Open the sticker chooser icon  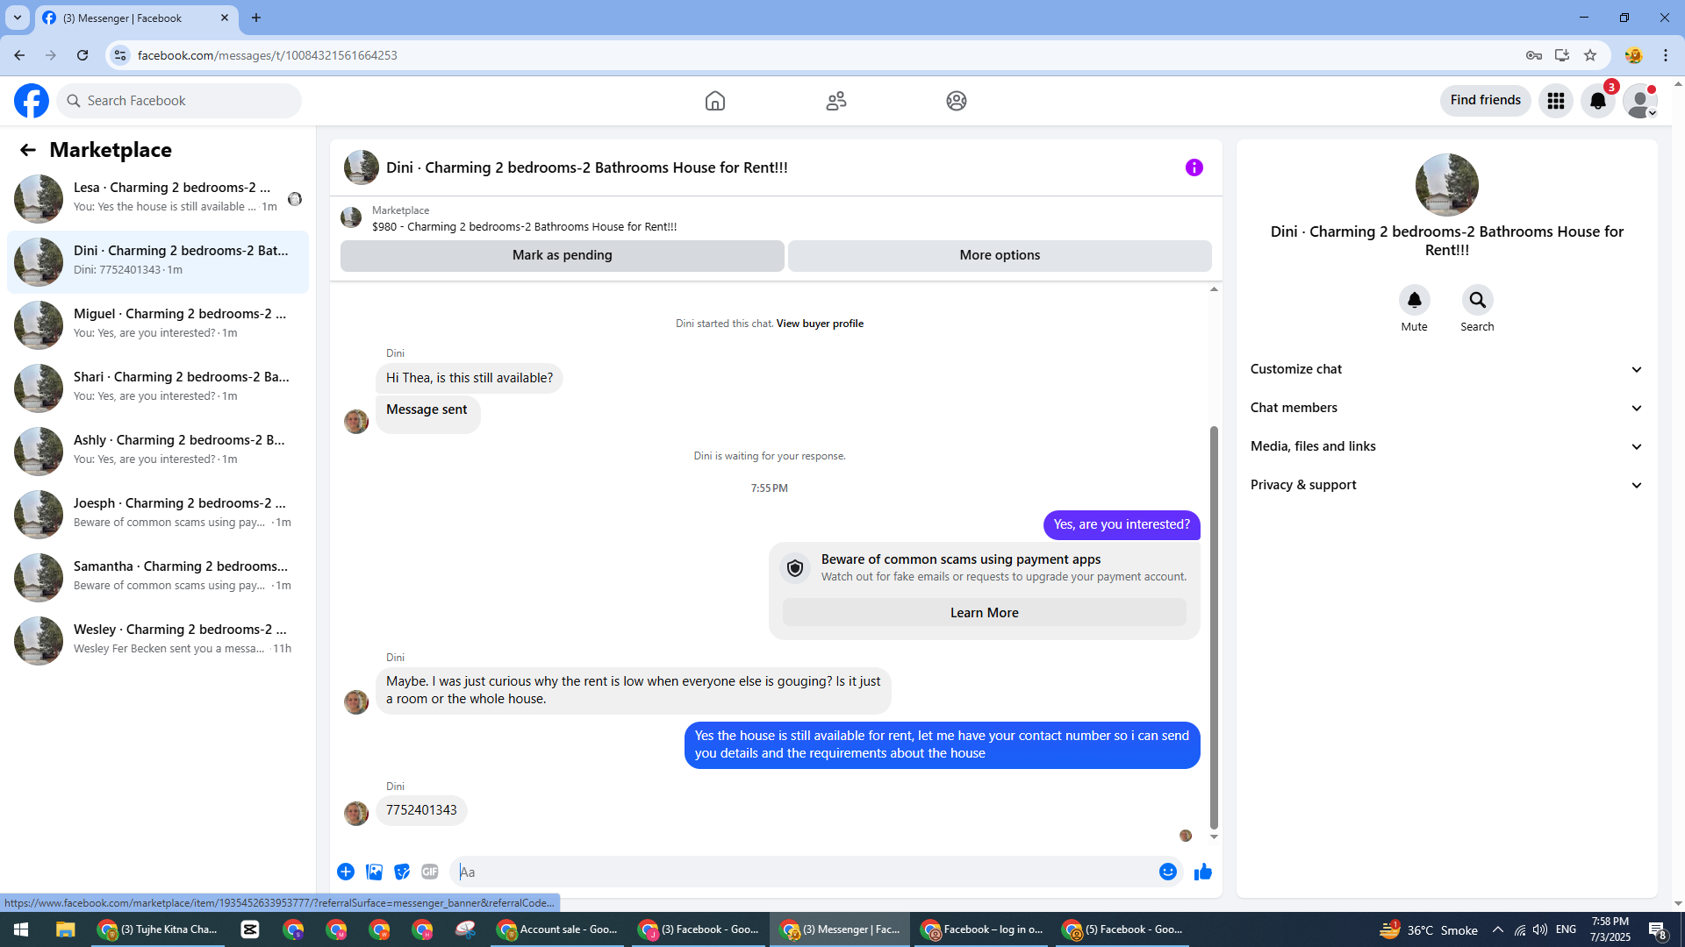pos(402,872)
